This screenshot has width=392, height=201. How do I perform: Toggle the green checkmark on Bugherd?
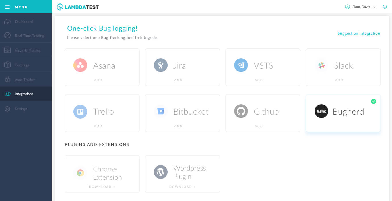tap(374, 101)
